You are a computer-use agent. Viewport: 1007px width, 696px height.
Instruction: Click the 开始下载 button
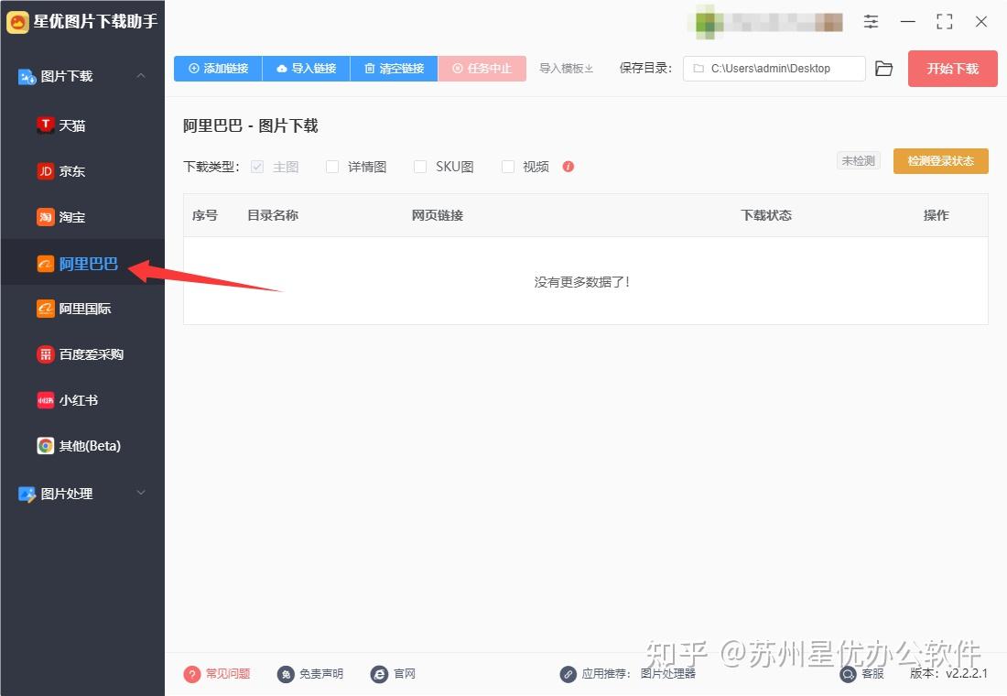pyautogui.click(x=952, y=68)
